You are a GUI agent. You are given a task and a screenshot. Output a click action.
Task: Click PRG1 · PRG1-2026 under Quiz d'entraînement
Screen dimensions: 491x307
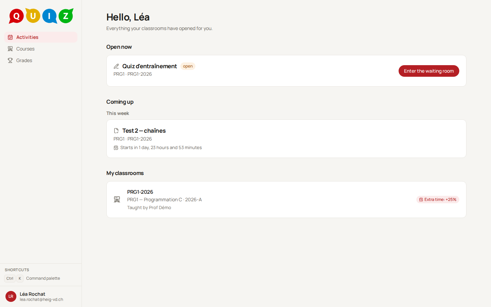pyautogui.click(x=133, y=74)
